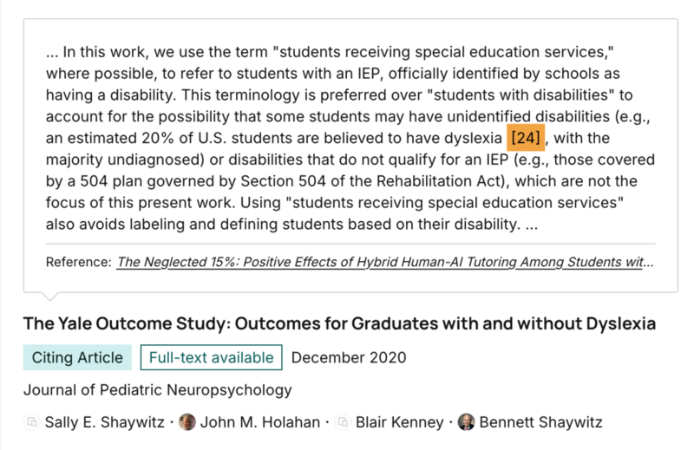Click John M. Holahan profile photo

click(x=187, y=422)
